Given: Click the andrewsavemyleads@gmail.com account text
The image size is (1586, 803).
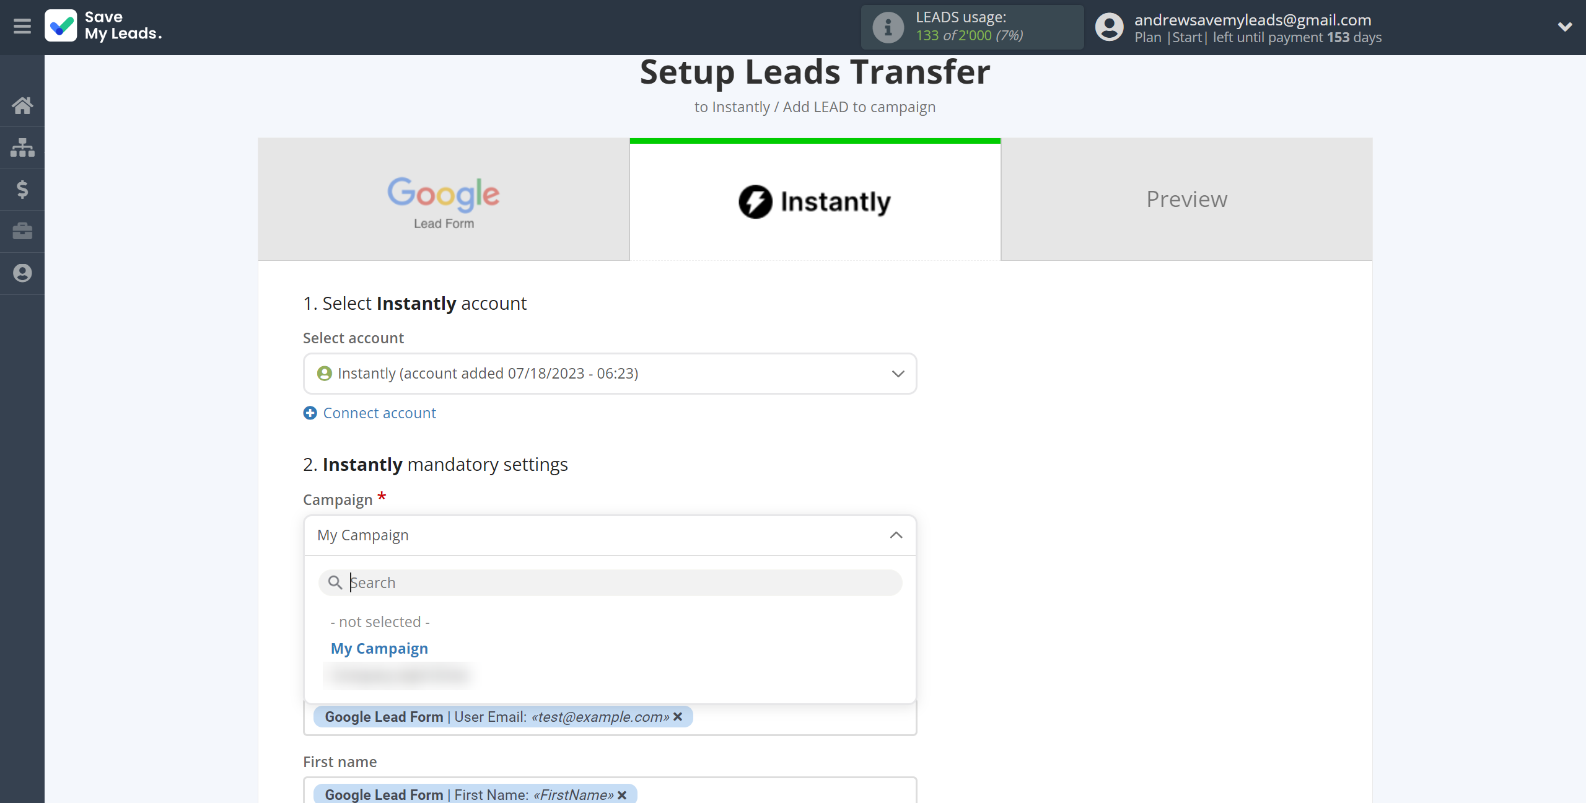Looking at the screenshot, I should coord(1253,20).
